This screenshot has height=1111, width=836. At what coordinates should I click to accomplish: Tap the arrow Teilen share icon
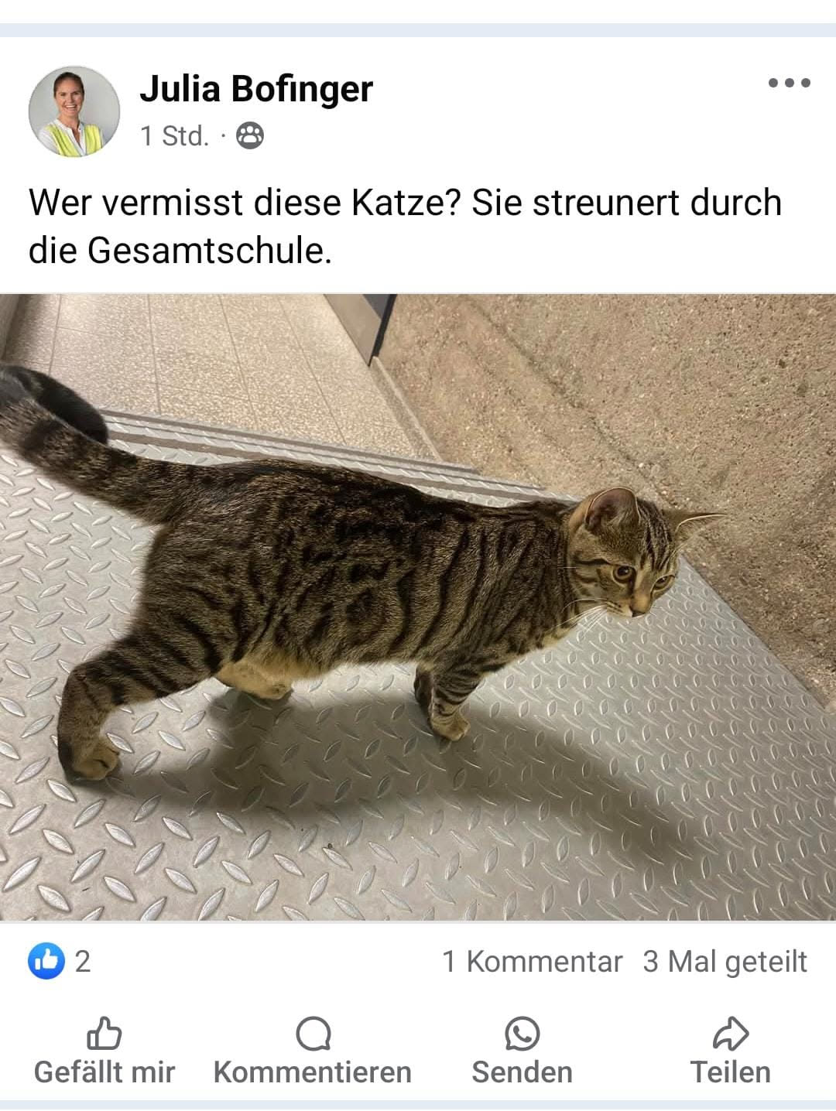coord(730,1034)
